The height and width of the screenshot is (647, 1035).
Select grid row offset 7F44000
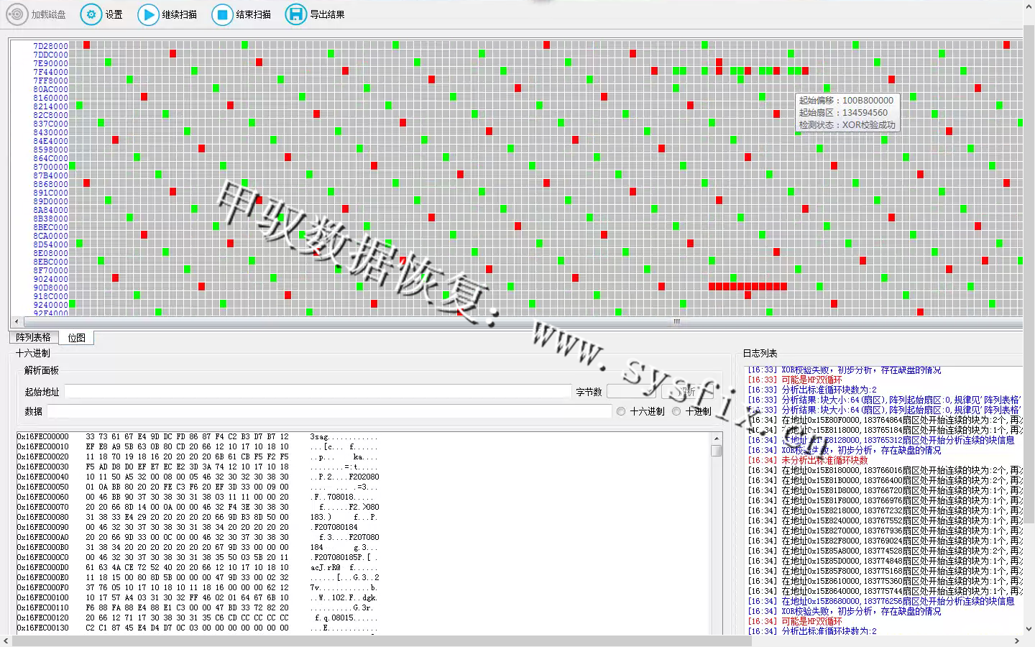[x=50, y=72]
